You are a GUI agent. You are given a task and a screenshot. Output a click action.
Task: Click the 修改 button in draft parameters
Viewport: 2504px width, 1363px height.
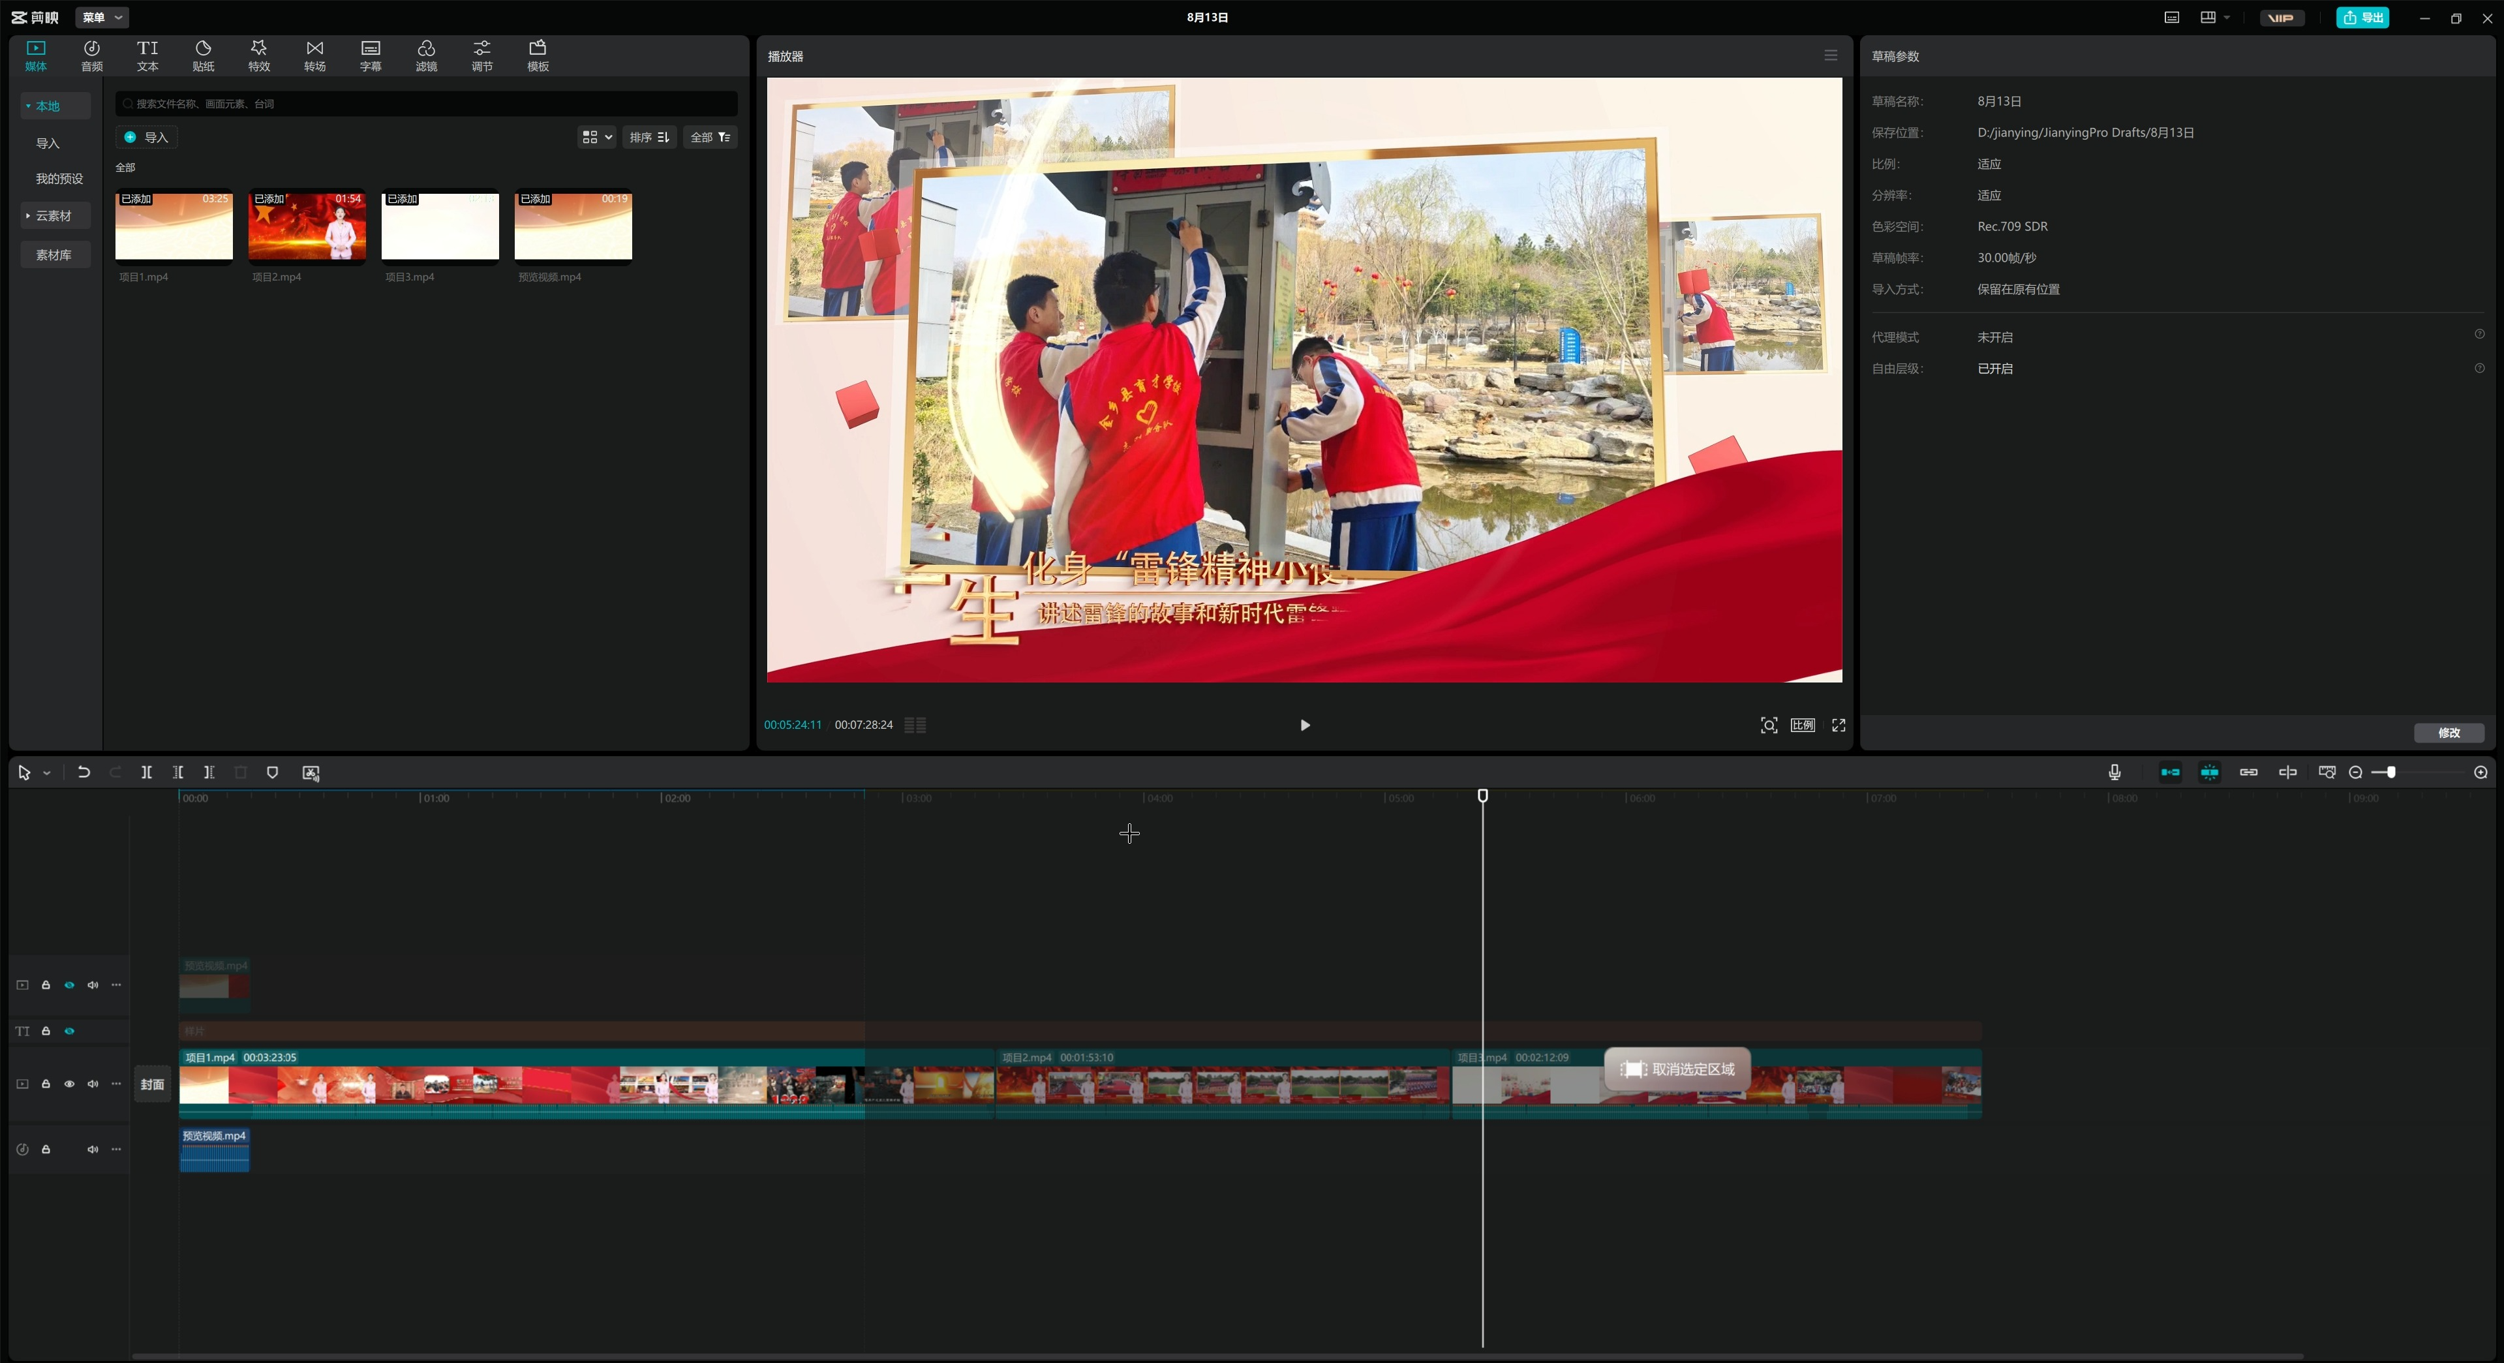pyautogui.click(x=2449, y=733)
